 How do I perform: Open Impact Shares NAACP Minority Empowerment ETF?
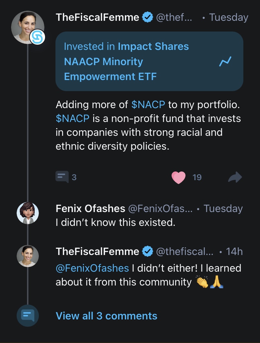(127, 62)
